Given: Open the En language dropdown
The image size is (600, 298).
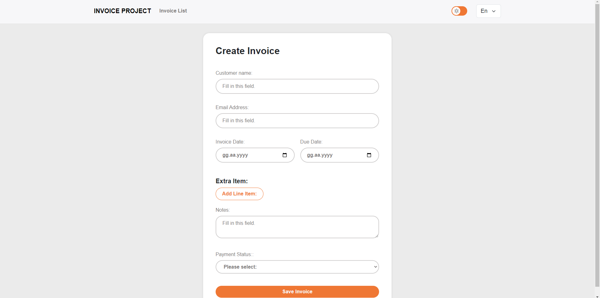Looking at the screenshot, I should click(488, 11).
